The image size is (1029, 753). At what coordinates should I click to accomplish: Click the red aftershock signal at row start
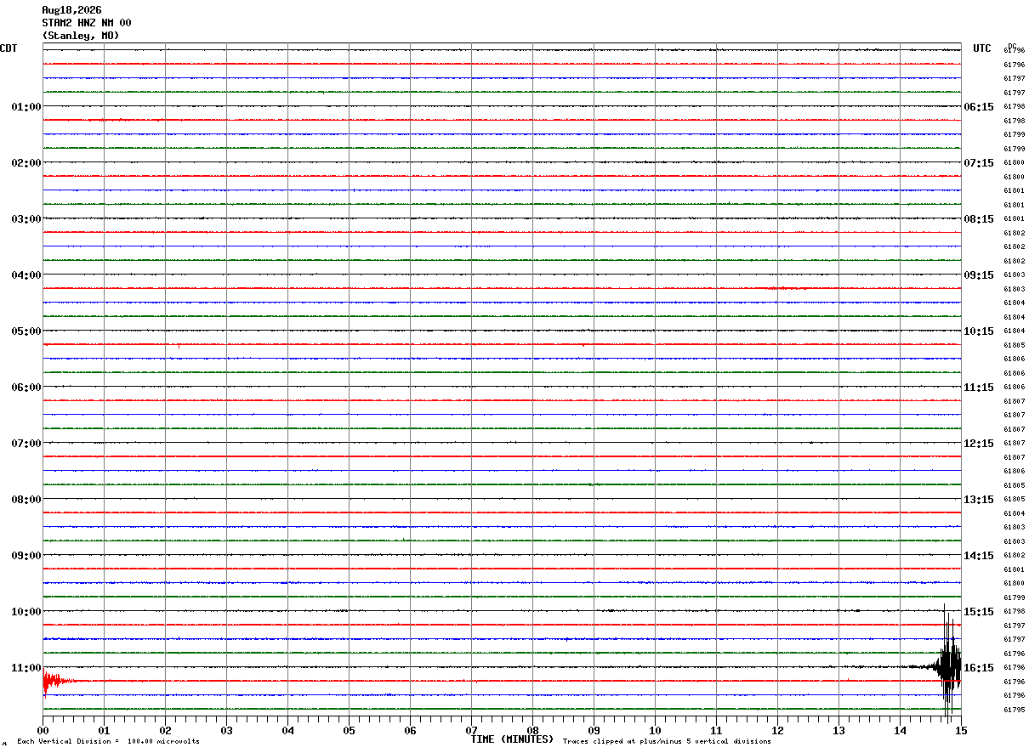click(54, 681)
